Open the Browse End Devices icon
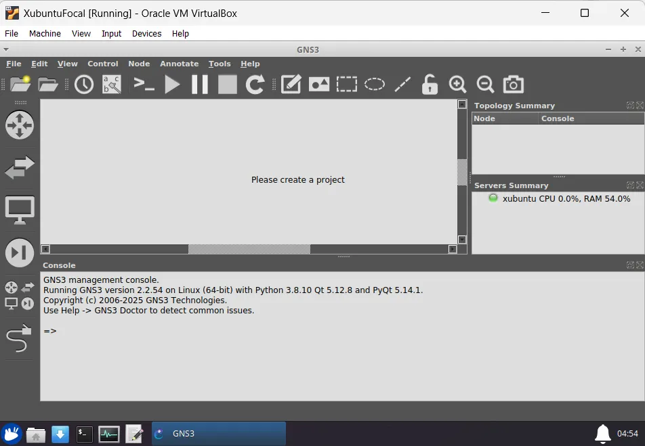The height and width of the screenshot is (446, 645). 20,210
